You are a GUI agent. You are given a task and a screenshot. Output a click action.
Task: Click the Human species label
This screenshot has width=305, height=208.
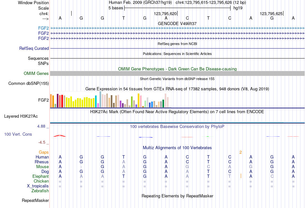coord(42,157)
